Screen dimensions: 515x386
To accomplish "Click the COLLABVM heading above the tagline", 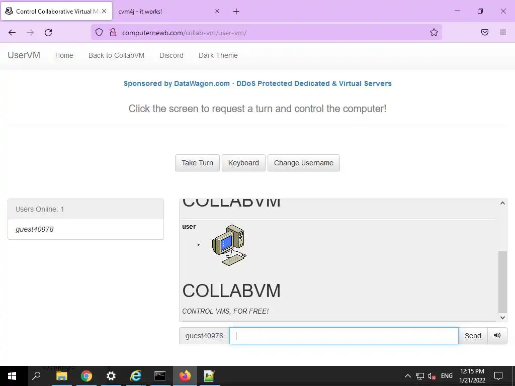I will tap(231, 291).
